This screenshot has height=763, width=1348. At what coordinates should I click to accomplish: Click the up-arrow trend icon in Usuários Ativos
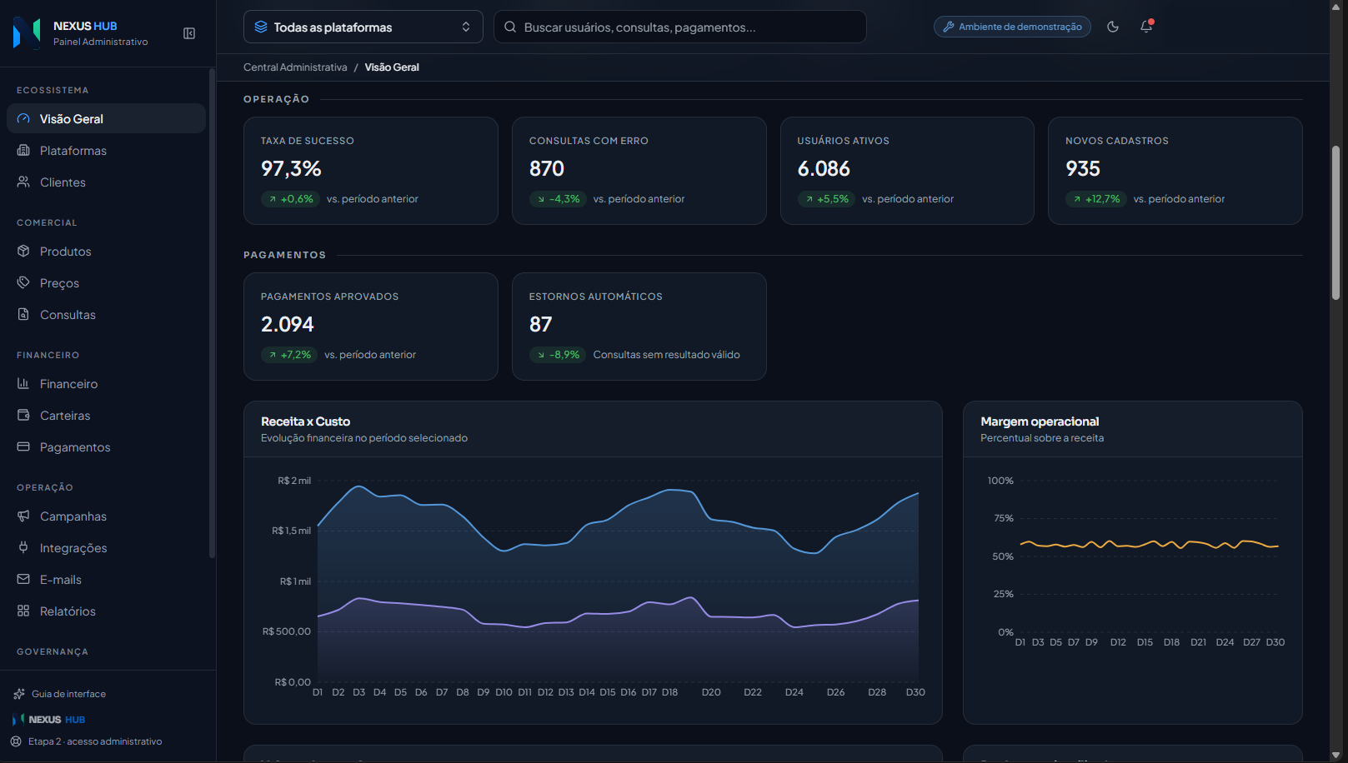click(x=809, y=199)
